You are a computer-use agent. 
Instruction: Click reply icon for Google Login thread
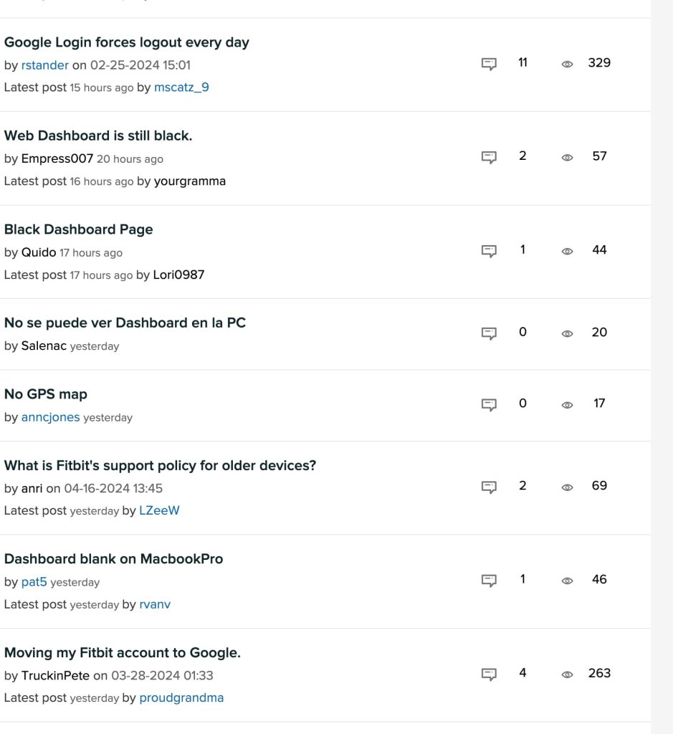[x=489, y=64]
